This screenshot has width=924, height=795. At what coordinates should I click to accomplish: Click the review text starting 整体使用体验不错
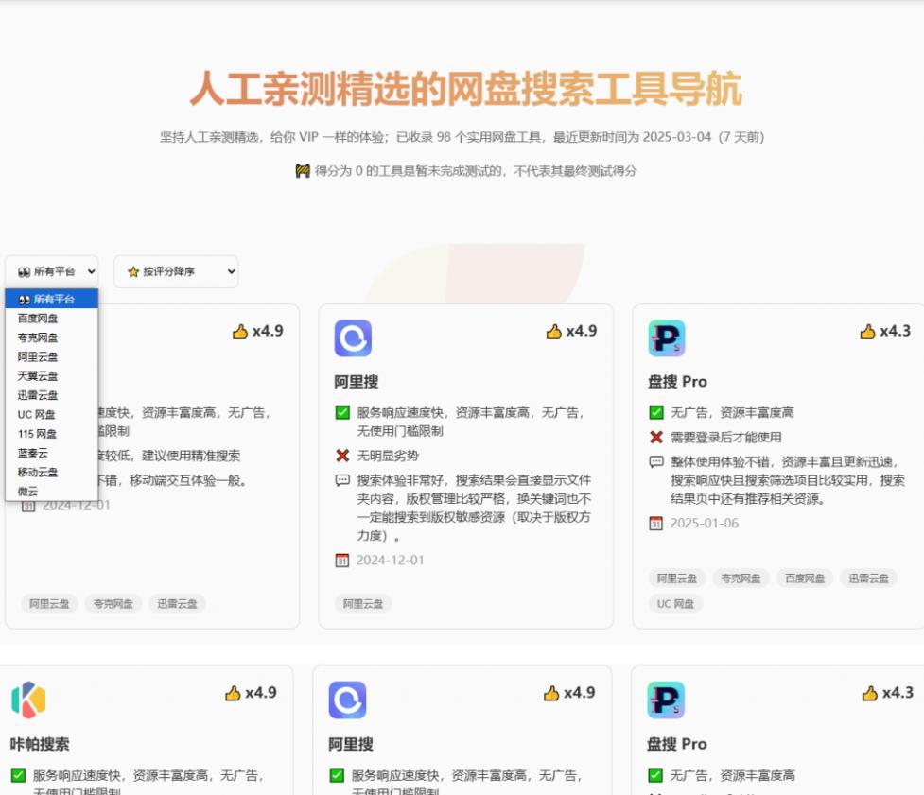point(788,480)
